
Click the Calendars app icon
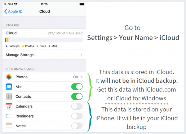pos(9,106)
